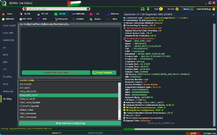The width and height of the screenshot is (217, 135).
Task: Open the Menu hamburger icon
Action: [x=192, y=9]
